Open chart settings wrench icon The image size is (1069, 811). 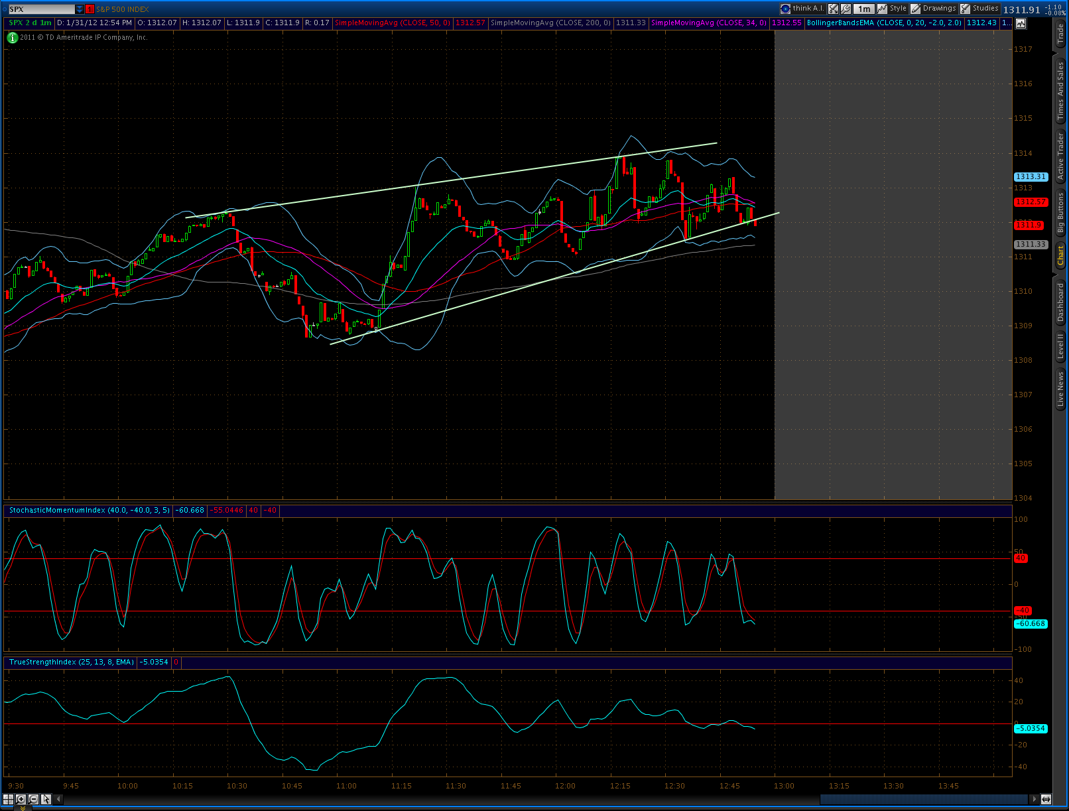846,9
